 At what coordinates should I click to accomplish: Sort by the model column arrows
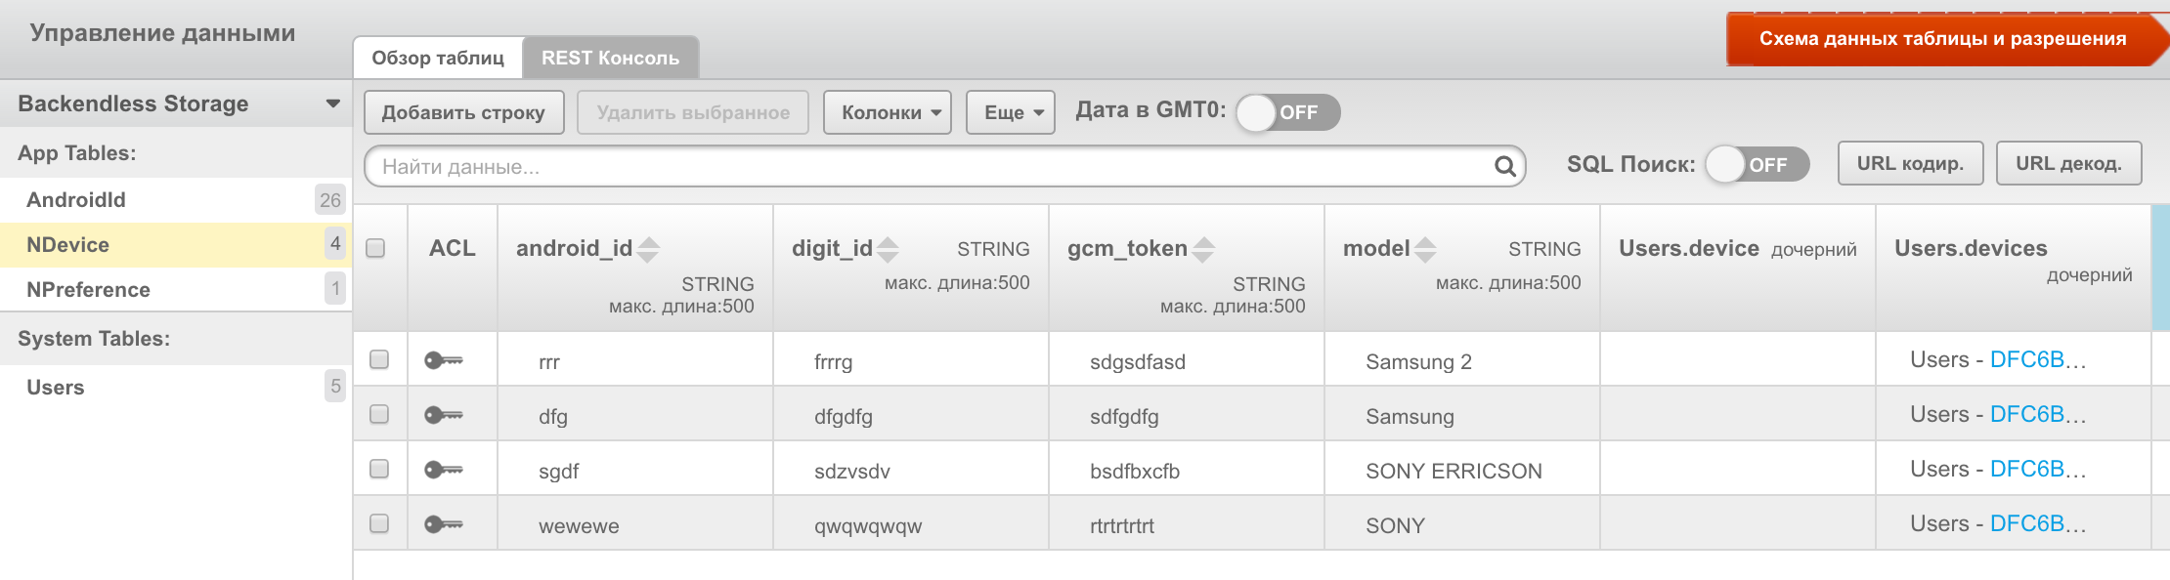click(x=1425, y=250)
